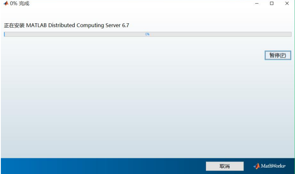Minimize the installer window
Viewport: 295px width, 174px height.
[x=257, y=3]
